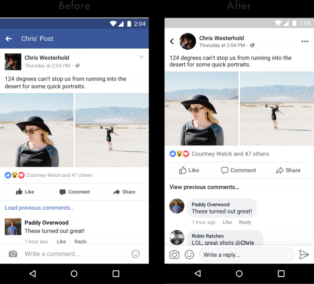Click 'View previous comments...' link
The height and width of the screenshot is (284, 314).
pos(204,187)
